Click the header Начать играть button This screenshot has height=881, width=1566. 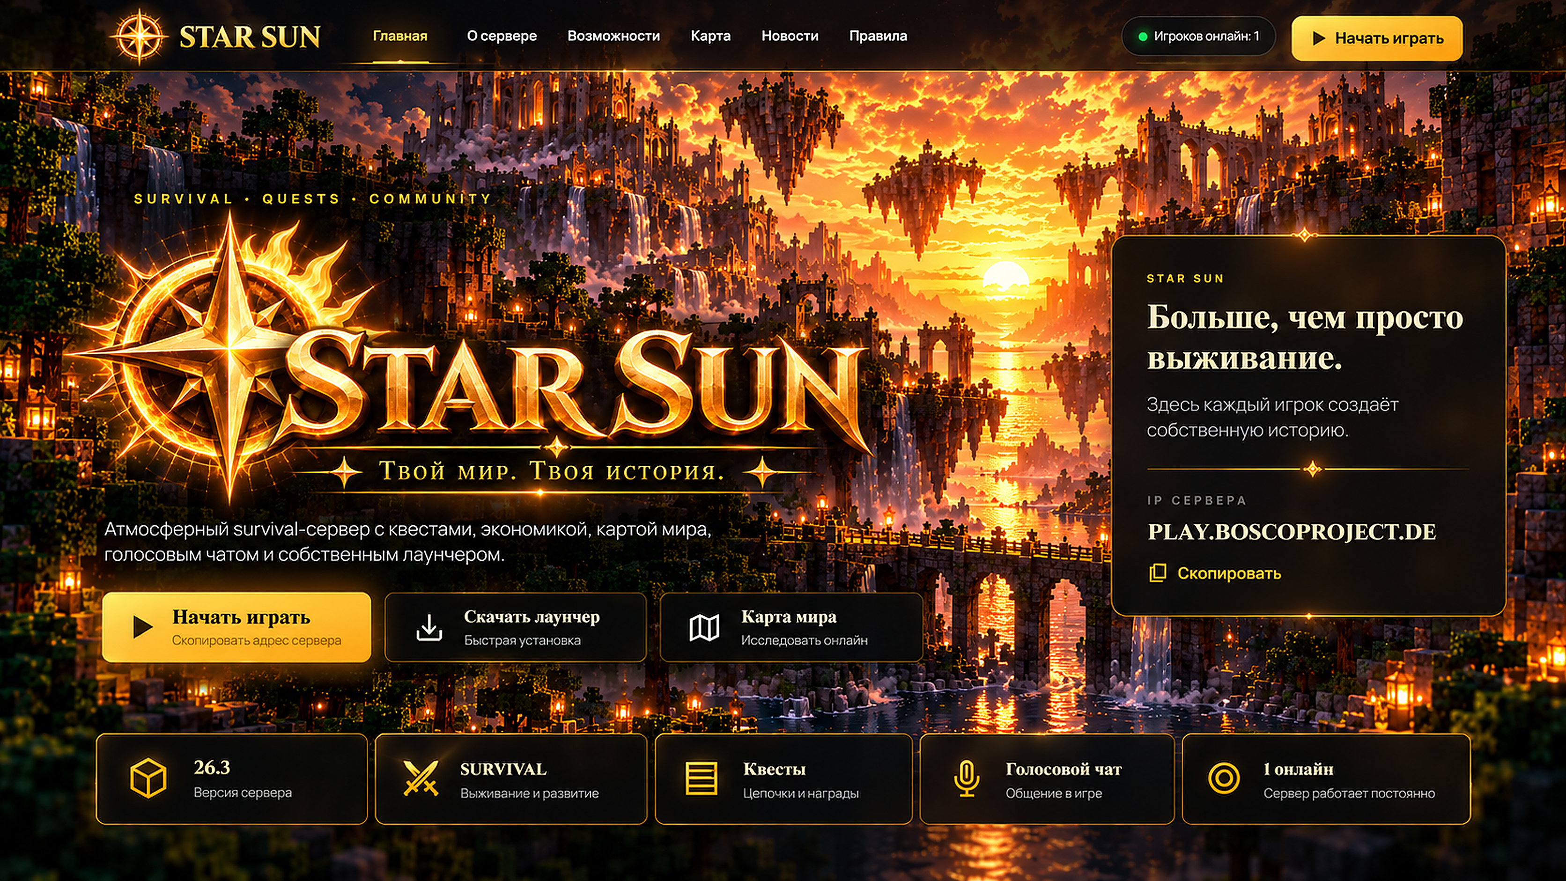(x=1377, y=38)
